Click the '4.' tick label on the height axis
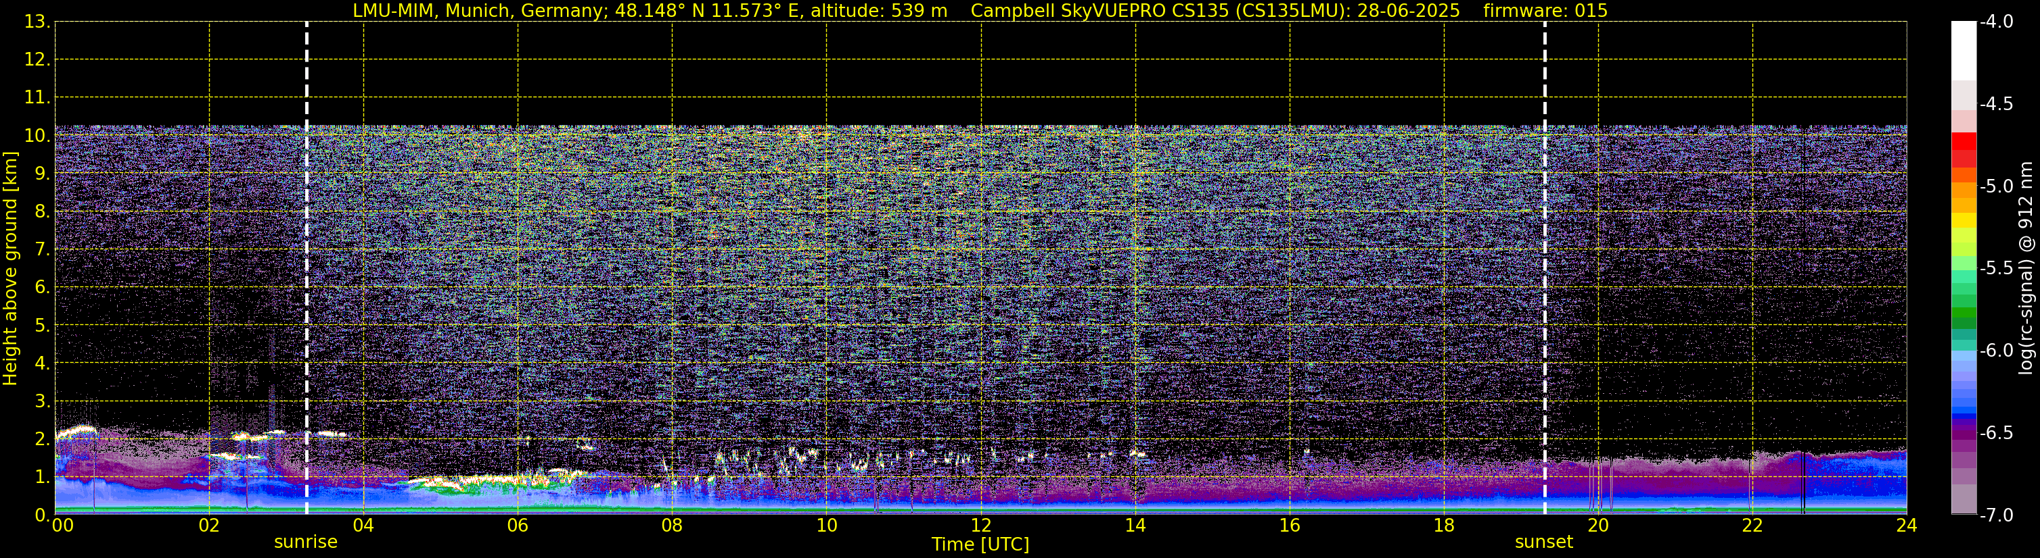Image resolution: width=2040 pixels, height=558 pixels. coord(42,363)
